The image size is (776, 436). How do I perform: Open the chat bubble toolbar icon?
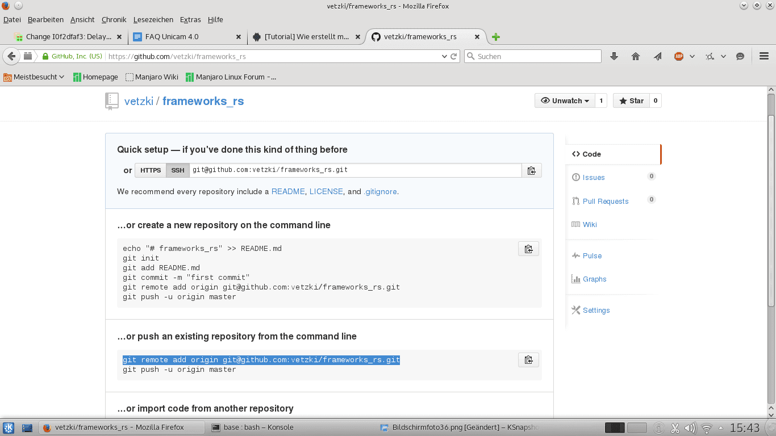(x=740, y=56)
